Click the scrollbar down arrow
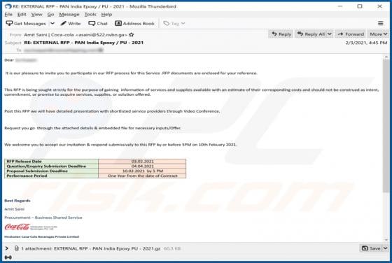Image resolution: width=392 pixels, height=263 pixels. [x=386, y=240]
